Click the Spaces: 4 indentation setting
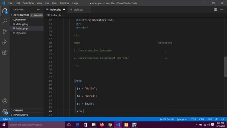The height and width of the screenshot is (128, 227). 182,119
